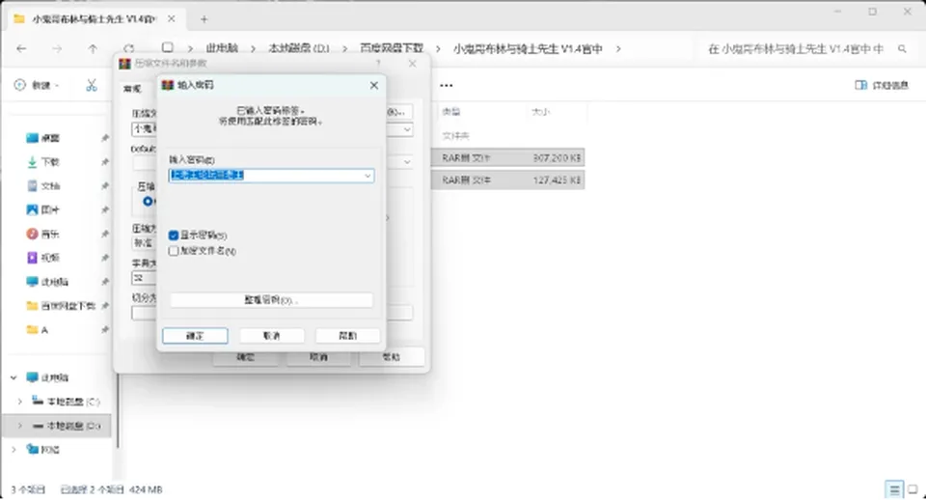This screenshot has width=926, height=500.
Task: Open the second dropdown in rear archive dialog
Action: (x=407, y=162)
